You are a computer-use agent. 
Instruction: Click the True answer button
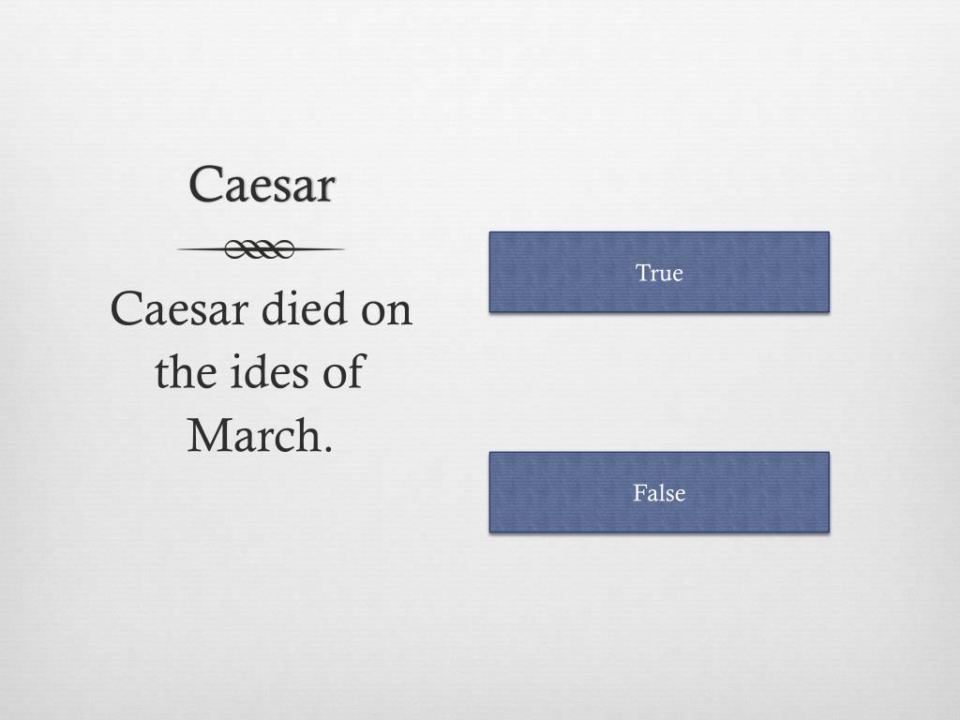659,272
